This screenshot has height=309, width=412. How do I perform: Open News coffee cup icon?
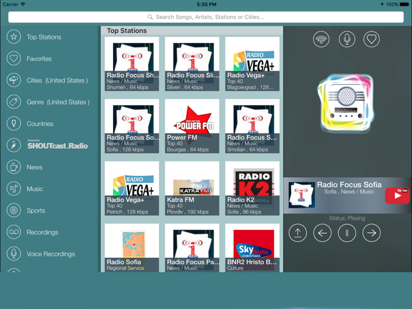14,167
